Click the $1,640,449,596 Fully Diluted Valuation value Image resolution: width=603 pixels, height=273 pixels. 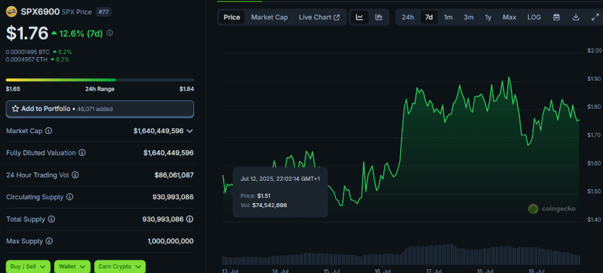coord(168,153)
